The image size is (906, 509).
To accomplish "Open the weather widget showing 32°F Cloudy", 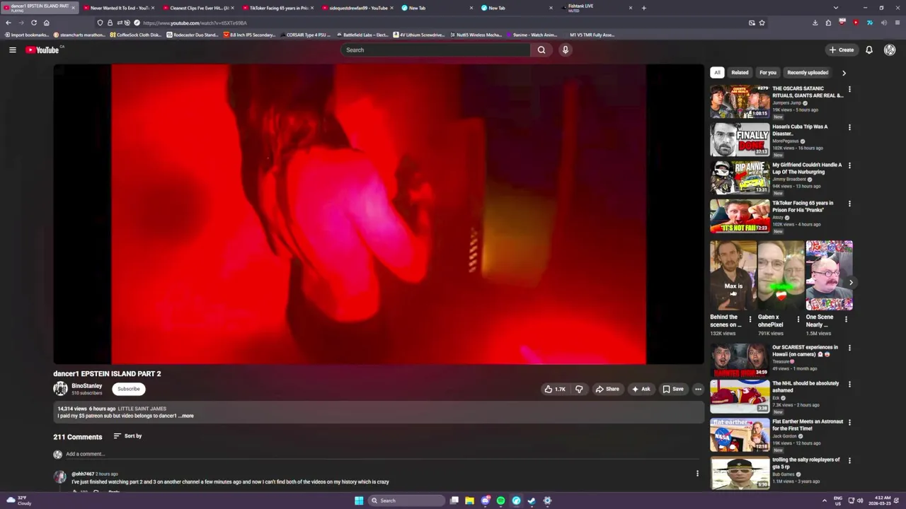I will click(x=18, y=501).
